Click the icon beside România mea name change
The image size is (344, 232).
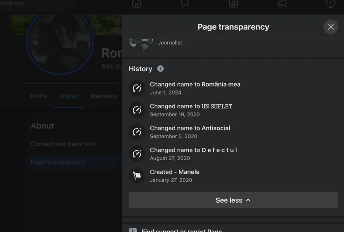pos(137,88)
